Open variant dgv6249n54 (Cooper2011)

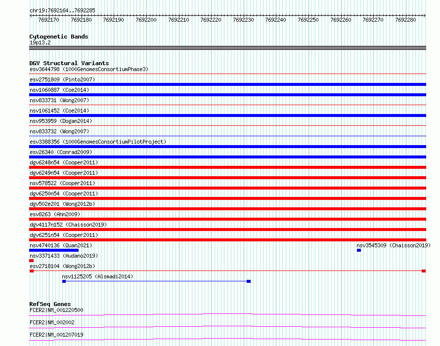(x=64, y=173)
